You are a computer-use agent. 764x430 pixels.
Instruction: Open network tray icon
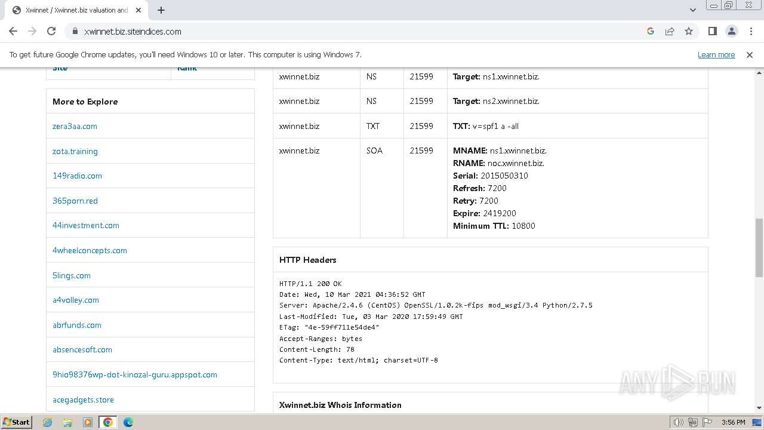[693, 422]
